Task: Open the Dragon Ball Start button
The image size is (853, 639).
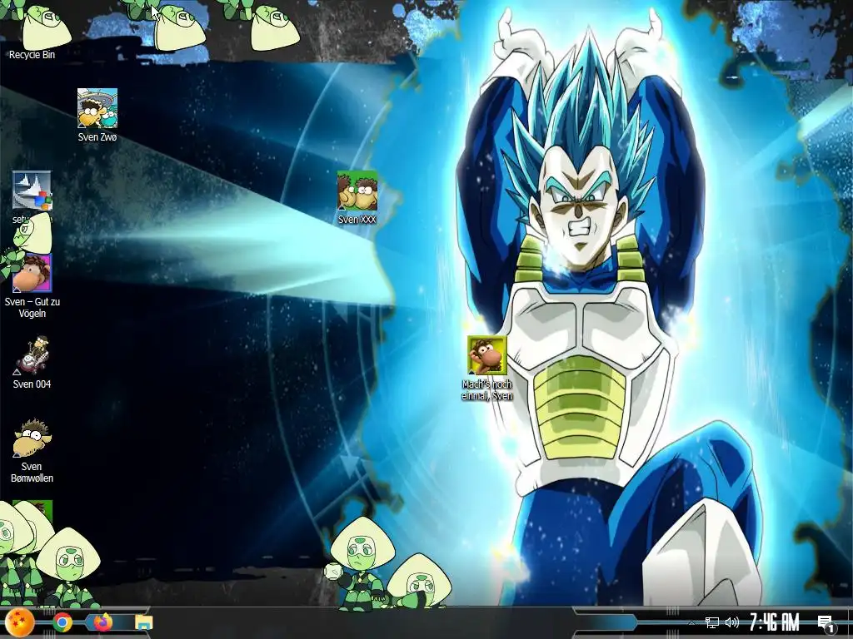Action: pos(20,622)
